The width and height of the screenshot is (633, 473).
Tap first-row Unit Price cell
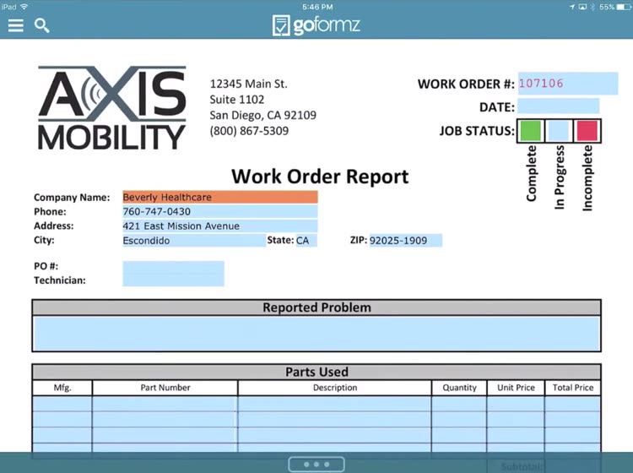pyautogui.click(x=516, y=404)
